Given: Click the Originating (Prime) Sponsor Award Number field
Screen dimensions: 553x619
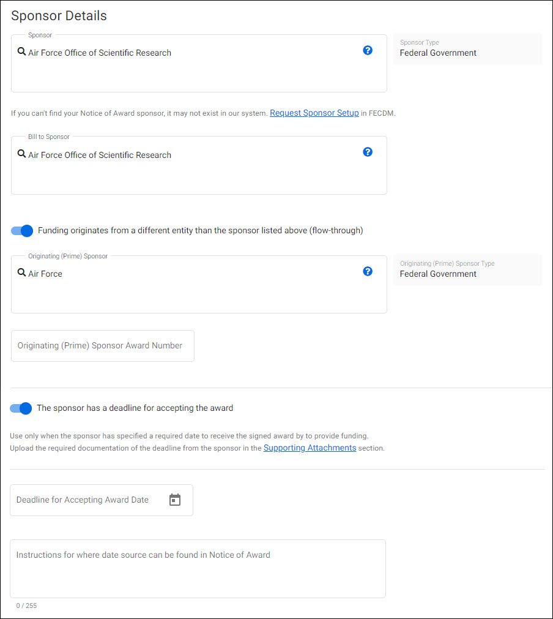Looking at the screenshot, I should (102, 345).
